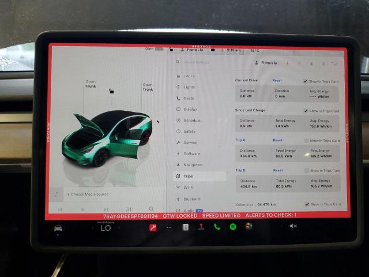Toggle Current Drive Show in Trips Card
Screen dimensions: 369x277
click(305, 81)
